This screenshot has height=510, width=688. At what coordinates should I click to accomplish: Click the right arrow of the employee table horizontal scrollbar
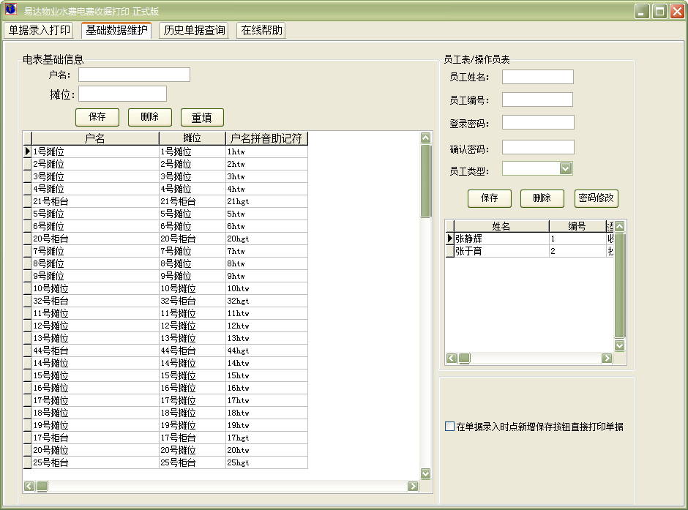click(607, 358)
